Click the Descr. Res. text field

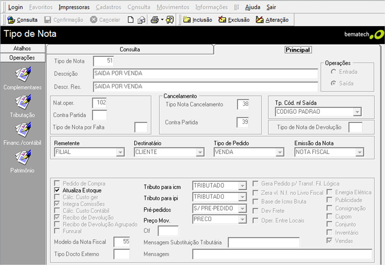(205, 87)
